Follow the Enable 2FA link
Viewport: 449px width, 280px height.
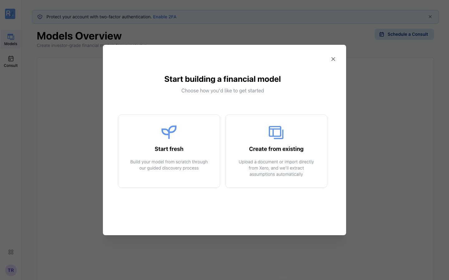(x=165, y=17)
